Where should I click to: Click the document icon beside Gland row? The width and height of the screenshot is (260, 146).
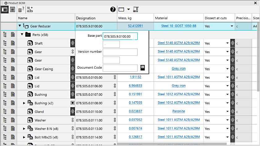[x=13, y=112]
